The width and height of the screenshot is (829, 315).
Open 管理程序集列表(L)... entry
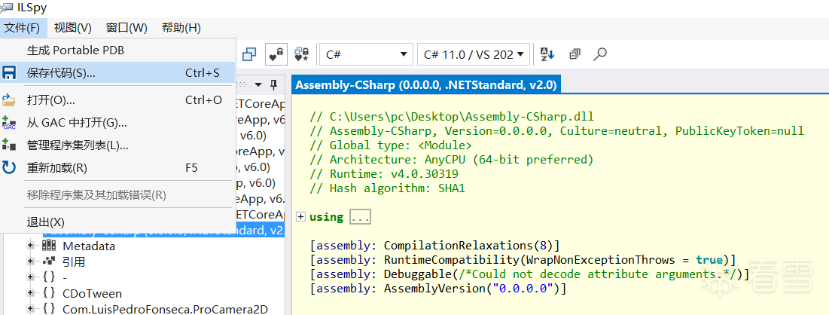tap(117, 145)
